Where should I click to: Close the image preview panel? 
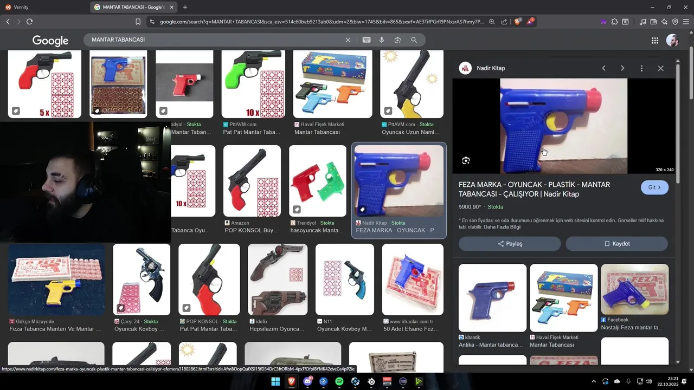(660, 68)
